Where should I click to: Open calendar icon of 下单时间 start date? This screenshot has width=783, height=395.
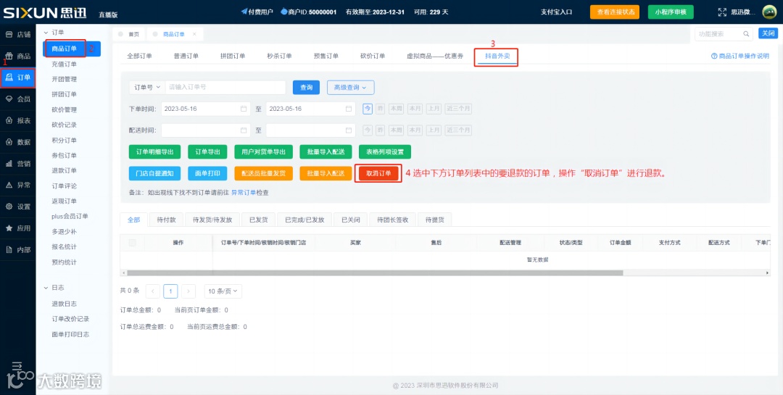click(244, 109)
